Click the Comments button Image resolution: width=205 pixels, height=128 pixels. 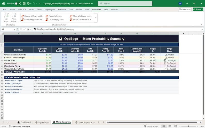185,9
